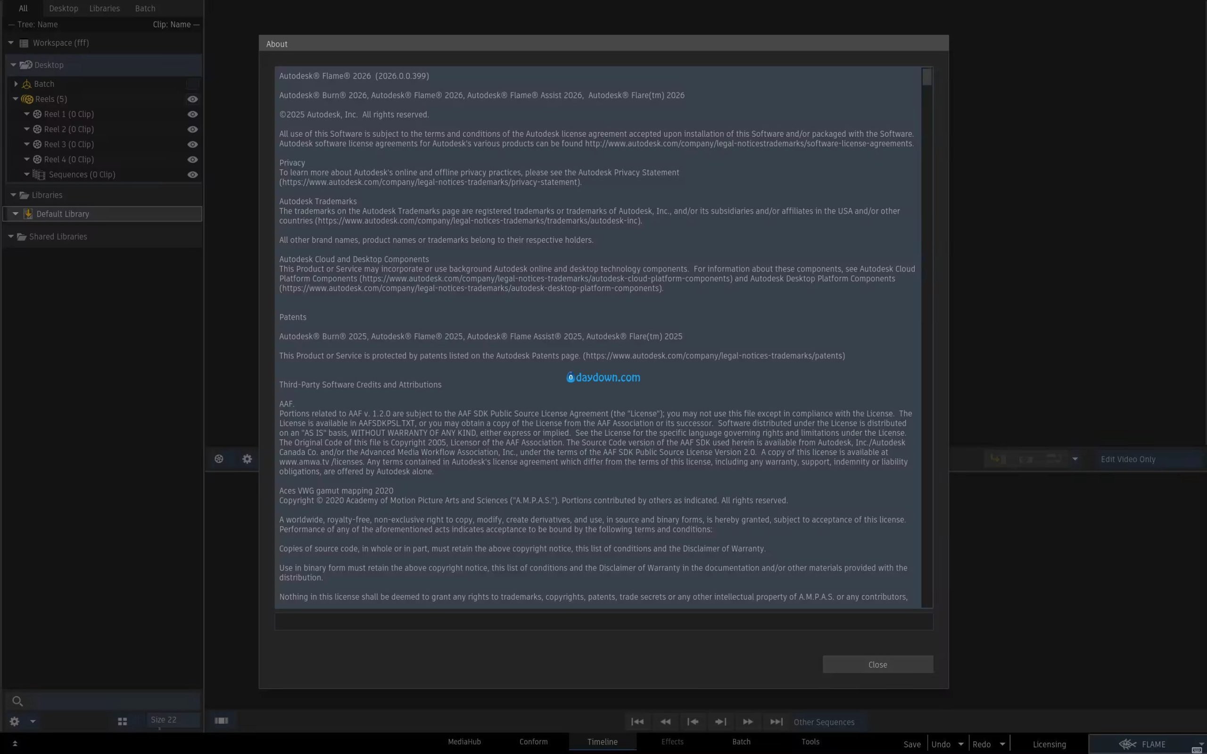
Task: Click the Save button
Action: [912, 744]
